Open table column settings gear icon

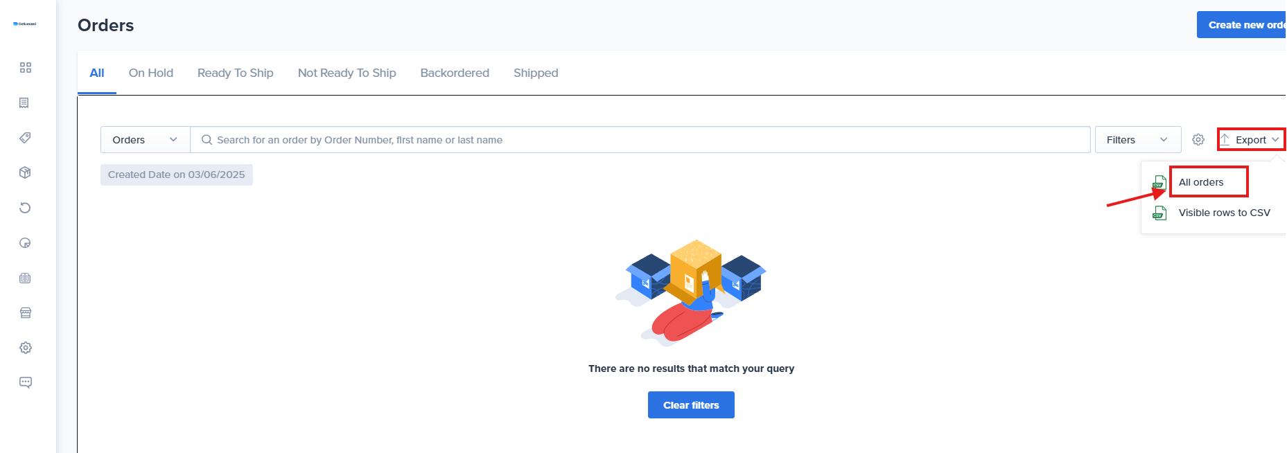tap(1198, 140)
